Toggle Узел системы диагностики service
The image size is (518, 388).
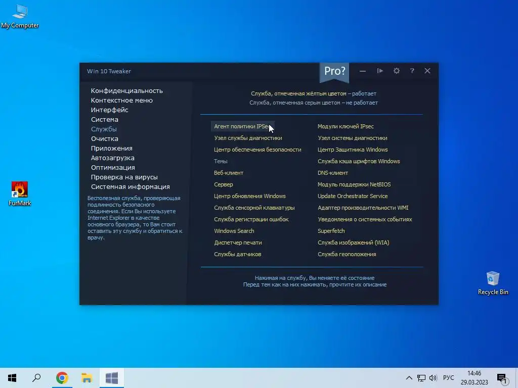353,138
